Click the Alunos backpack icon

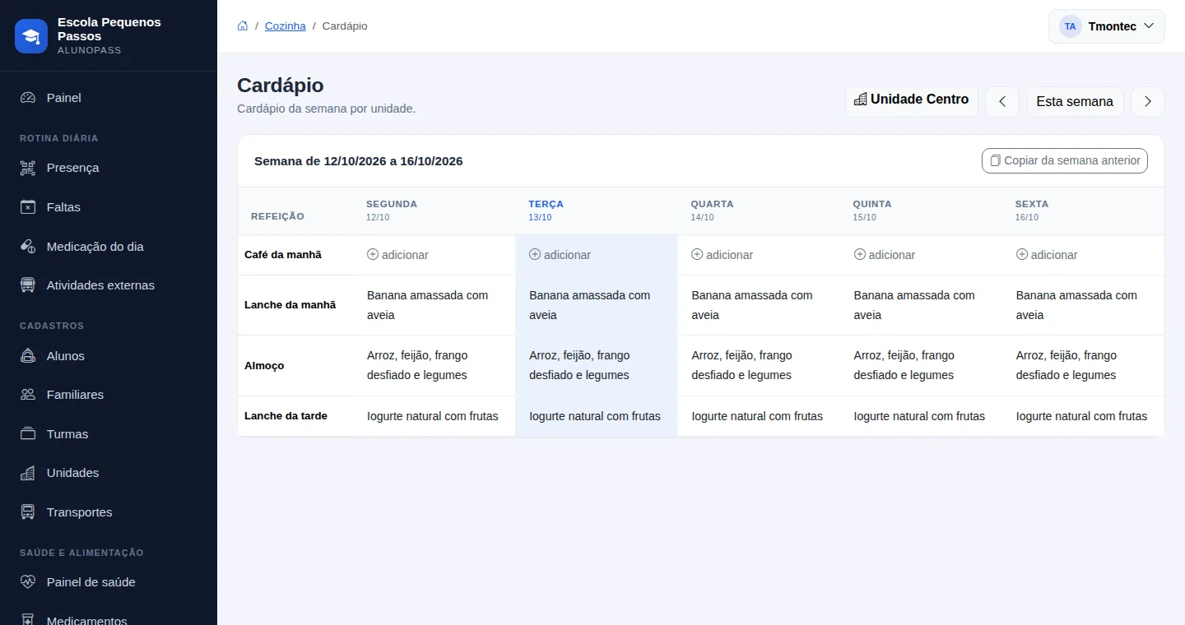tap(28, 356)
